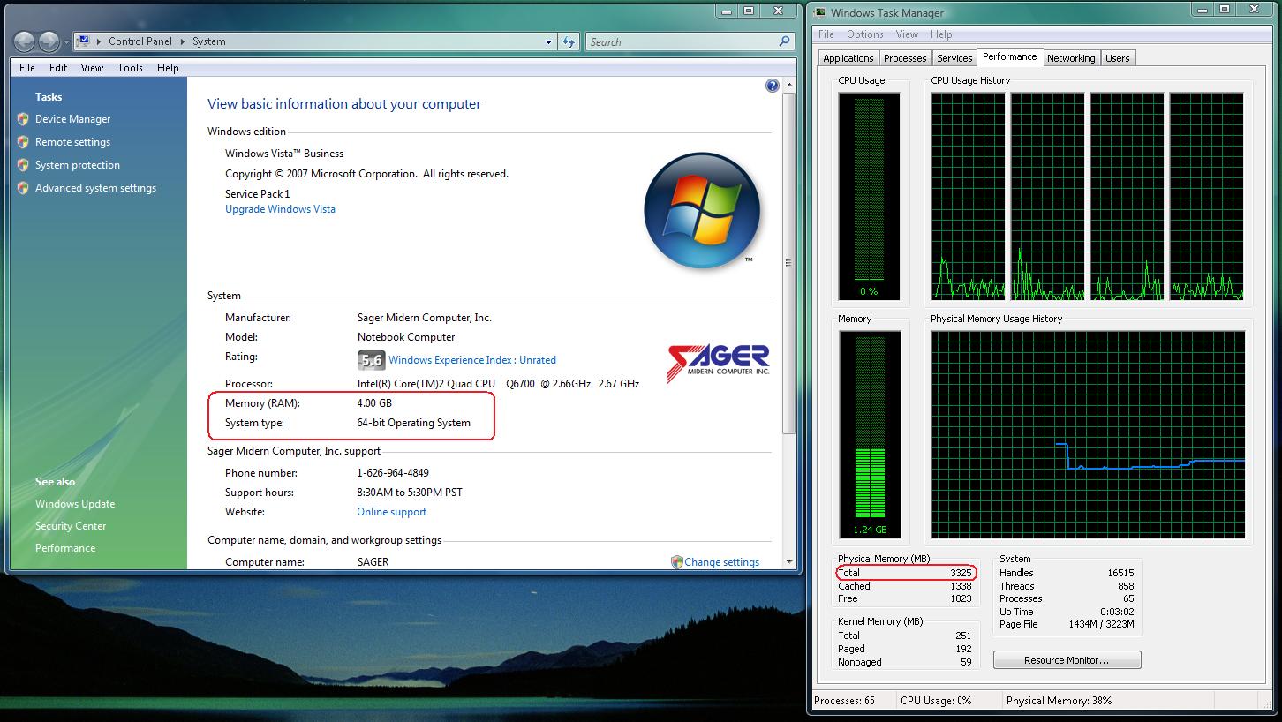The height and width of the screenshot is (722, 1282).
Task: Open View menu in Task Manager
Action: [x=907, y=34]
